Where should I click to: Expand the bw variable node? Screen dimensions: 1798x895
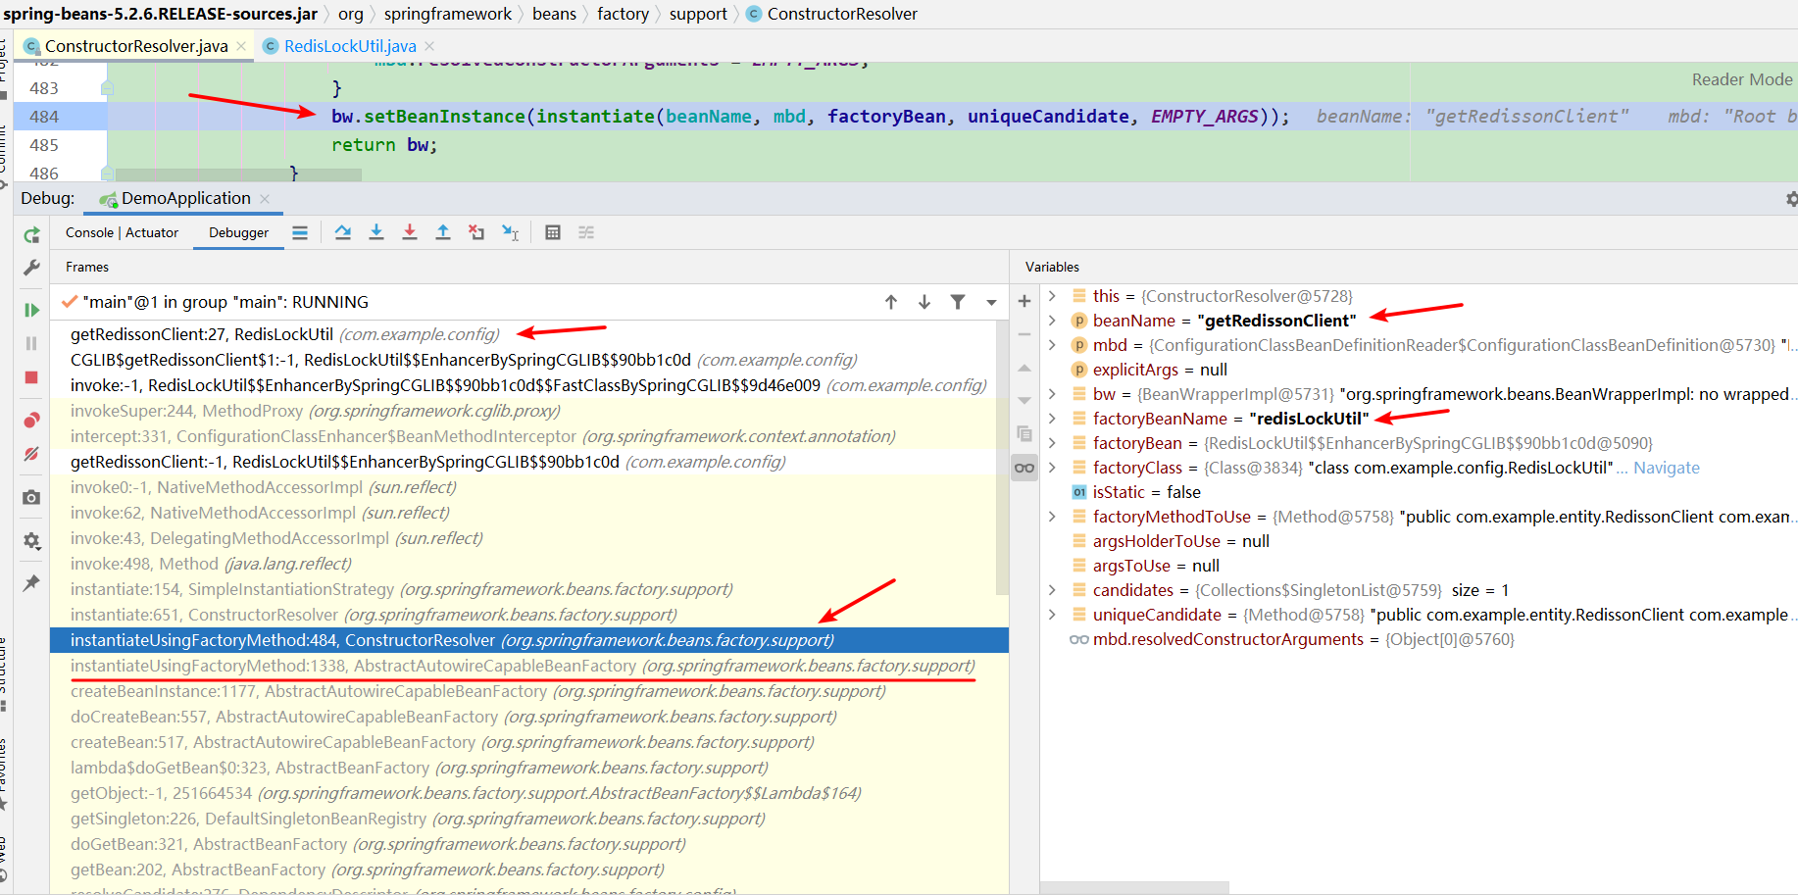tap(1052, 394)
